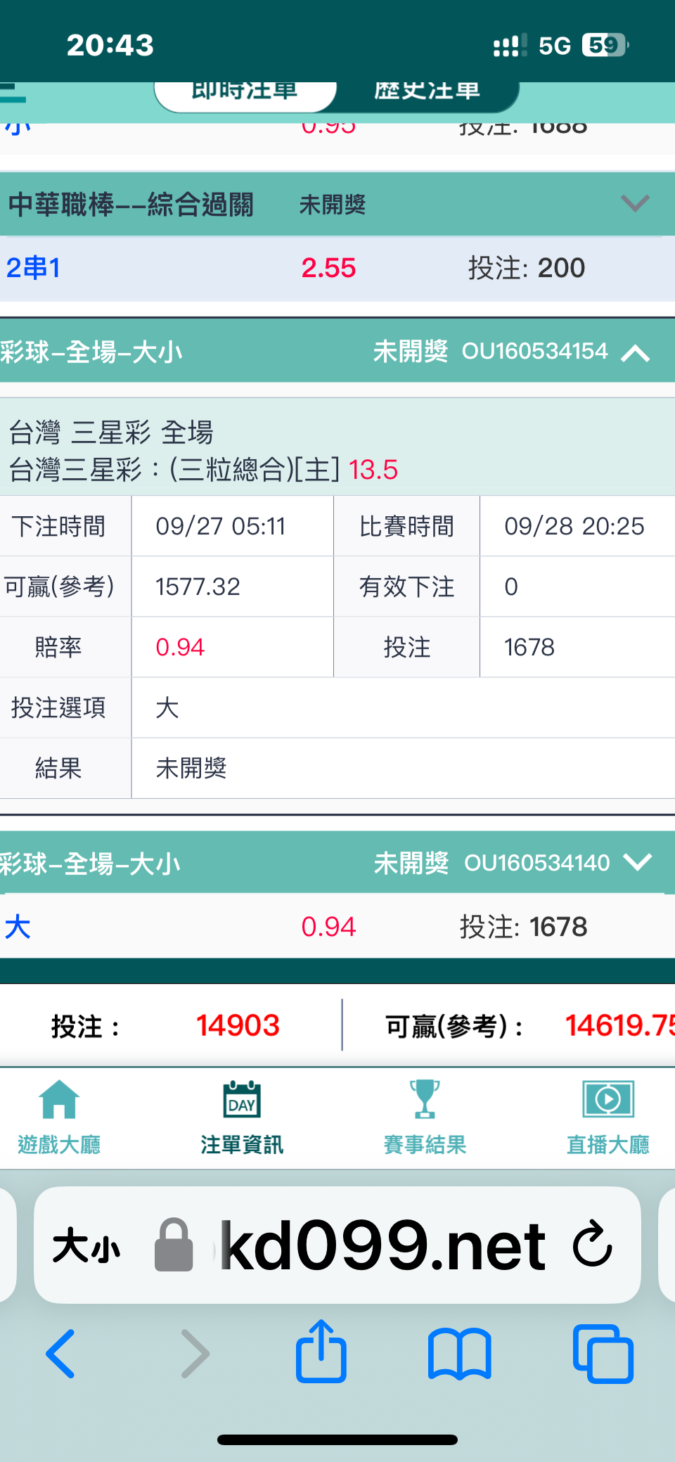
Task: Tap the Safari share icon
Action: pyautogui.click(x=321, y=1352)
